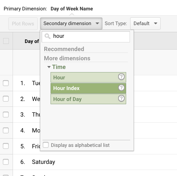Click the Plot Rows button
The height and width of the screenshot is (176, 177).
pos(23,23)
